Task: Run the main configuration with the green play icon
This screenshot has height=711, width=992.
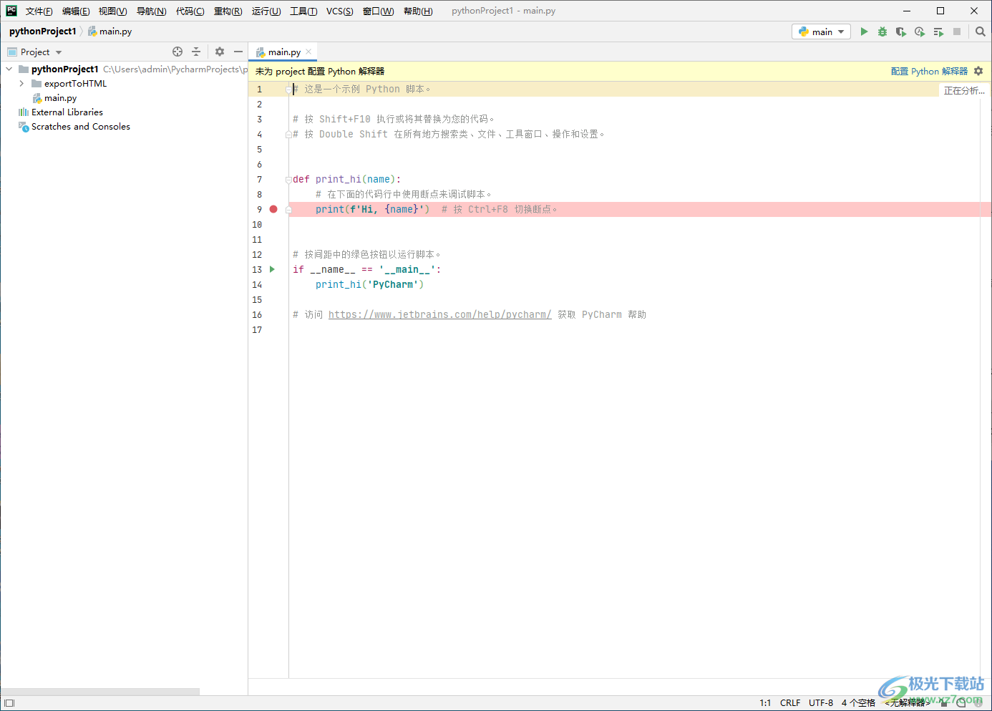Action: coord(864,32)
